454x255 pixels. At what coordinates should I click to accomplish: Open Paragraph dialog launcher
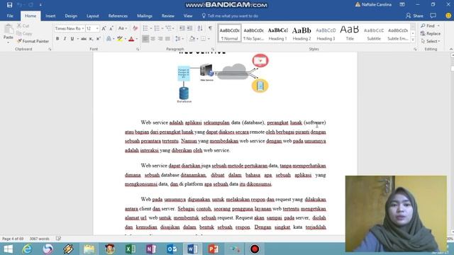tap(213, 49)
